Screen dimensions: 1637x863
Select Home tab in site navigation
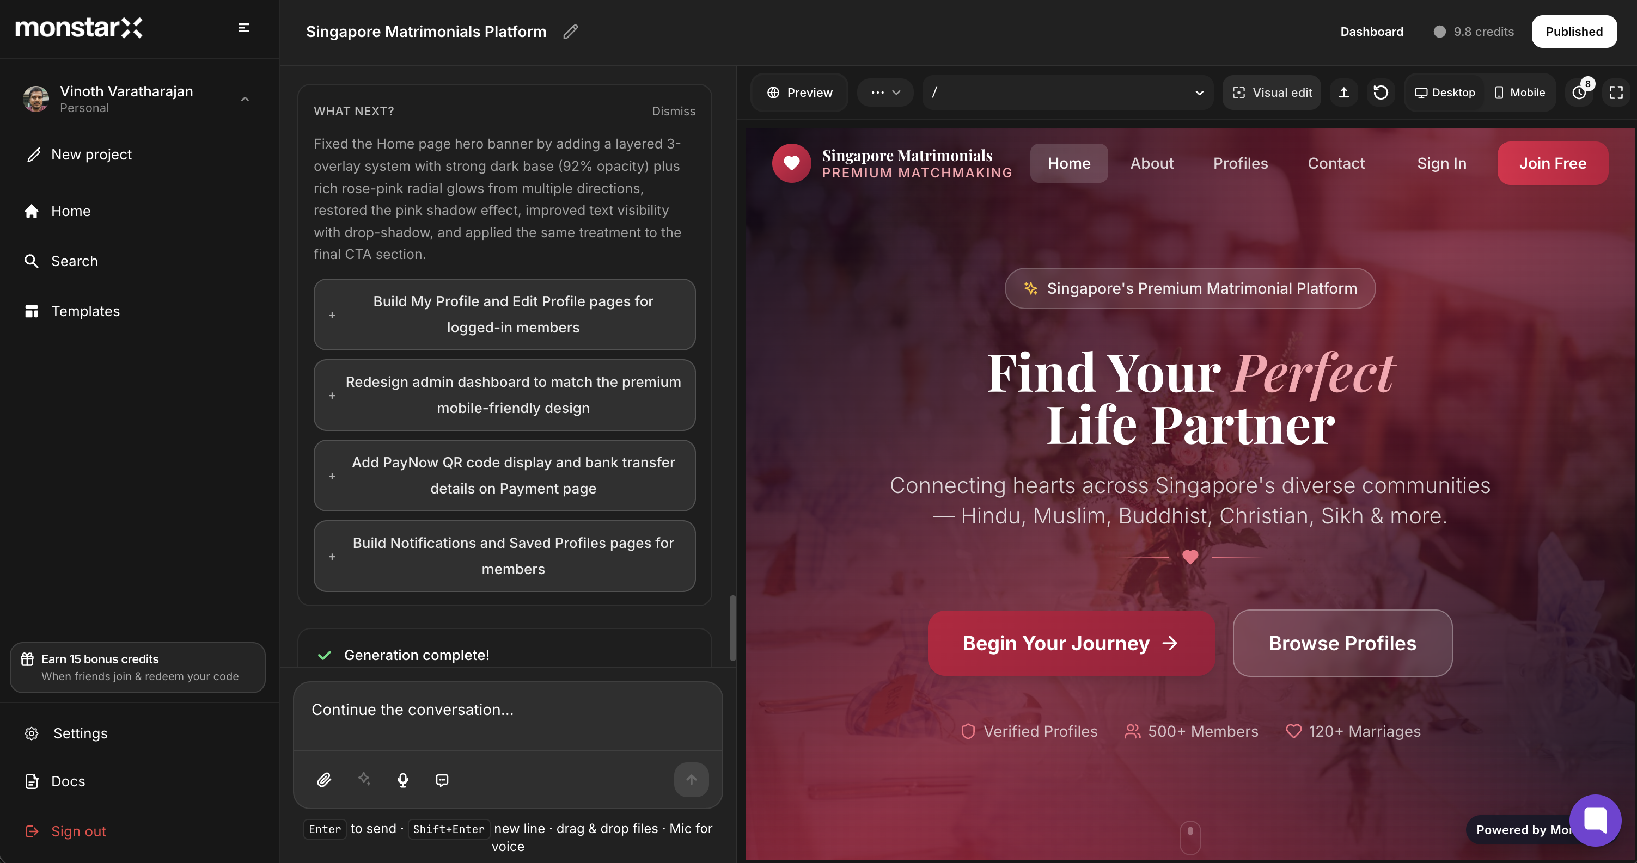click(1069, 163)
